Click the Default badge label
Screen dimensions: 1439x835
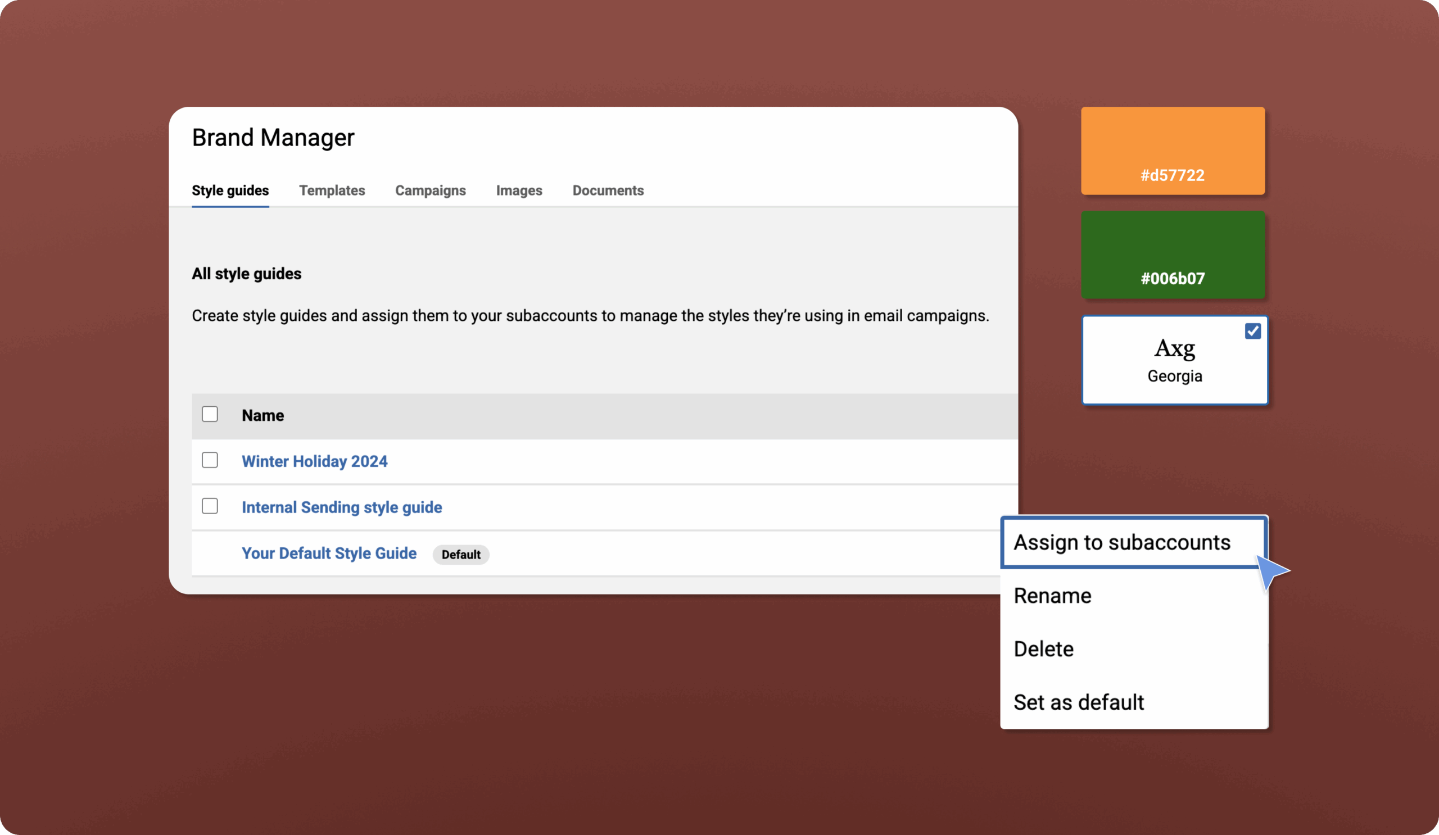click(460, 554)
